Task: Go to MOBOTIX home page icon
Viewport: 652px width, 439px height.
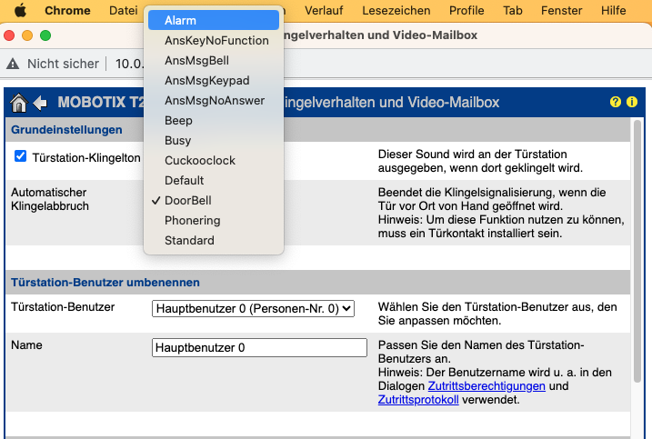Action: 19,103
